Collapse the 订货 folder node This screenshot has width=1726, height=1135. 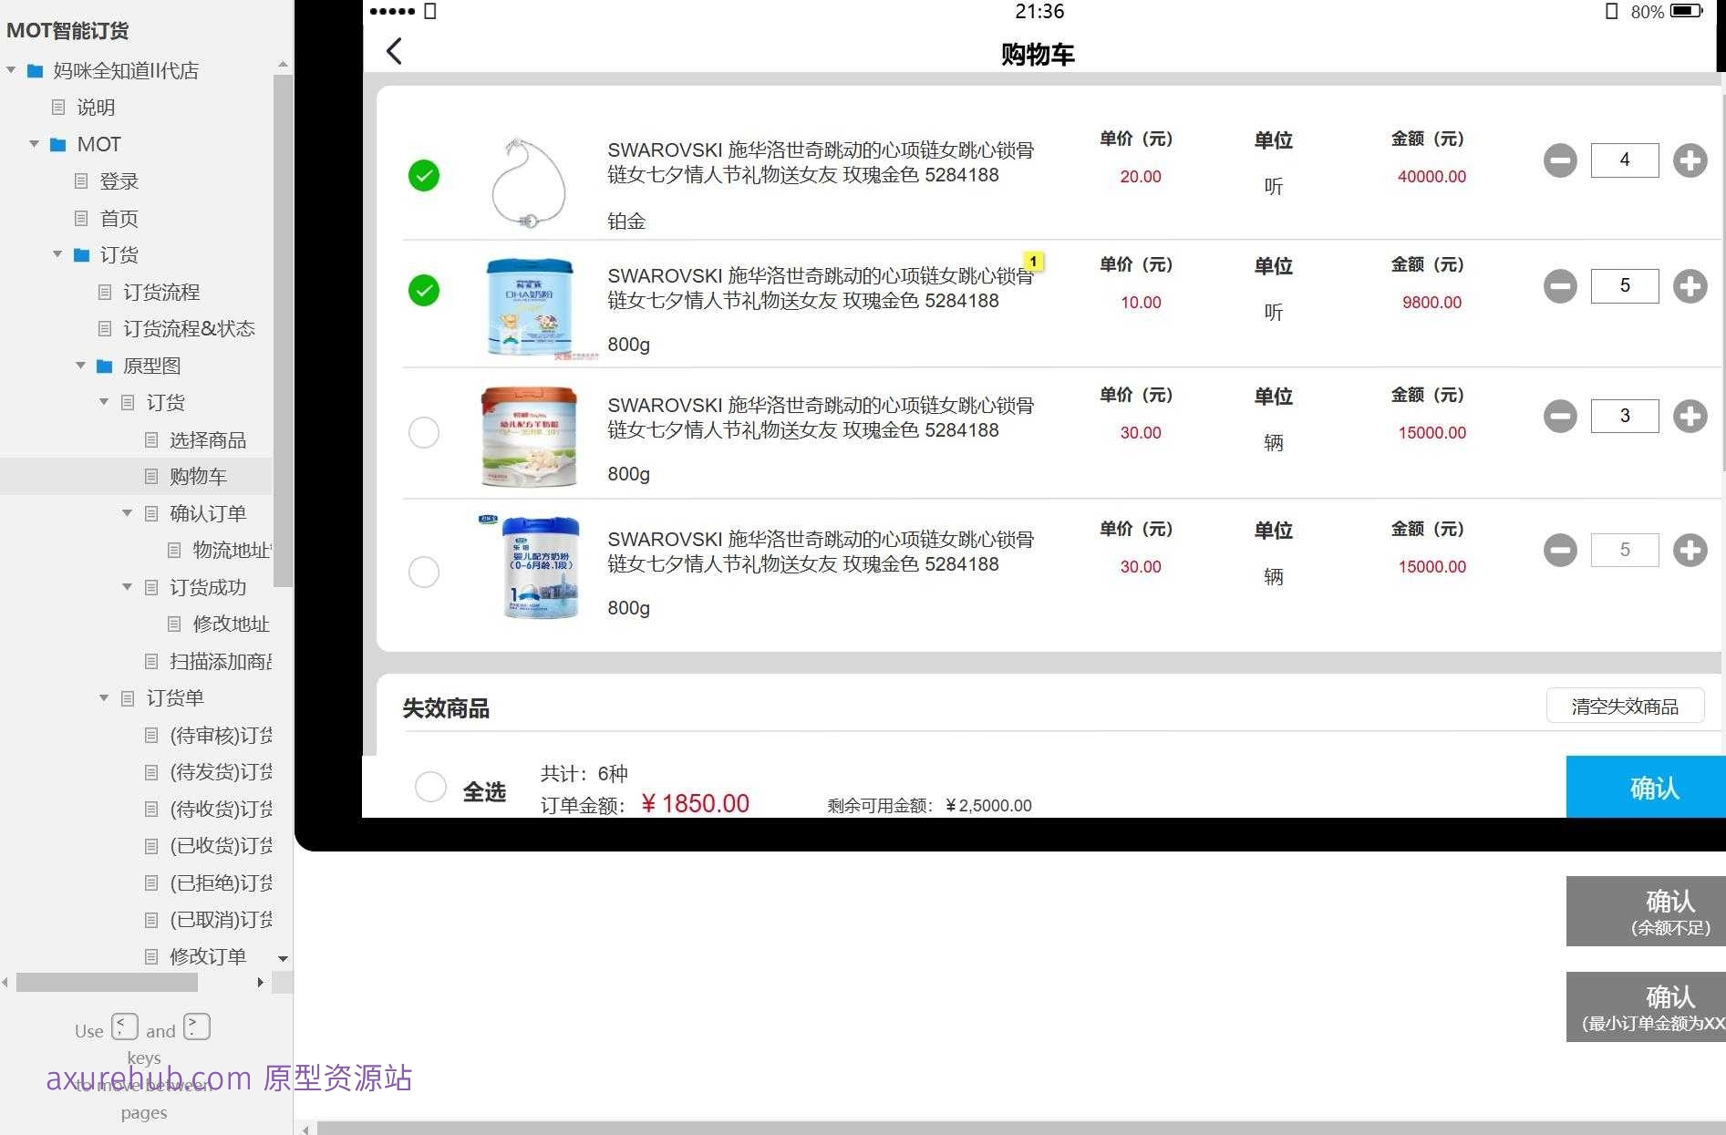click(x=57, y=254)
